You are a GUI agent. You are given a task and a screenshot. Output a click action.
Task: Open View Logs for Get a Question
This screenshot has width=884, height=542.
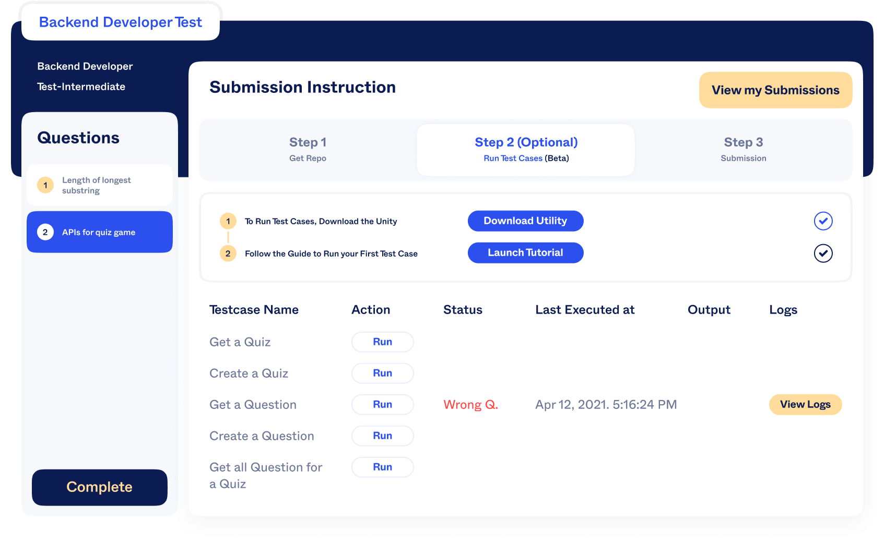805,404
